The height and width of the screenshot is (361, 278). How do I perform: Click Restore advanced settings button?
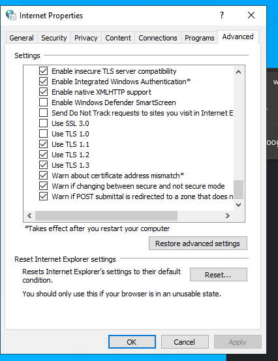[198, 243]
